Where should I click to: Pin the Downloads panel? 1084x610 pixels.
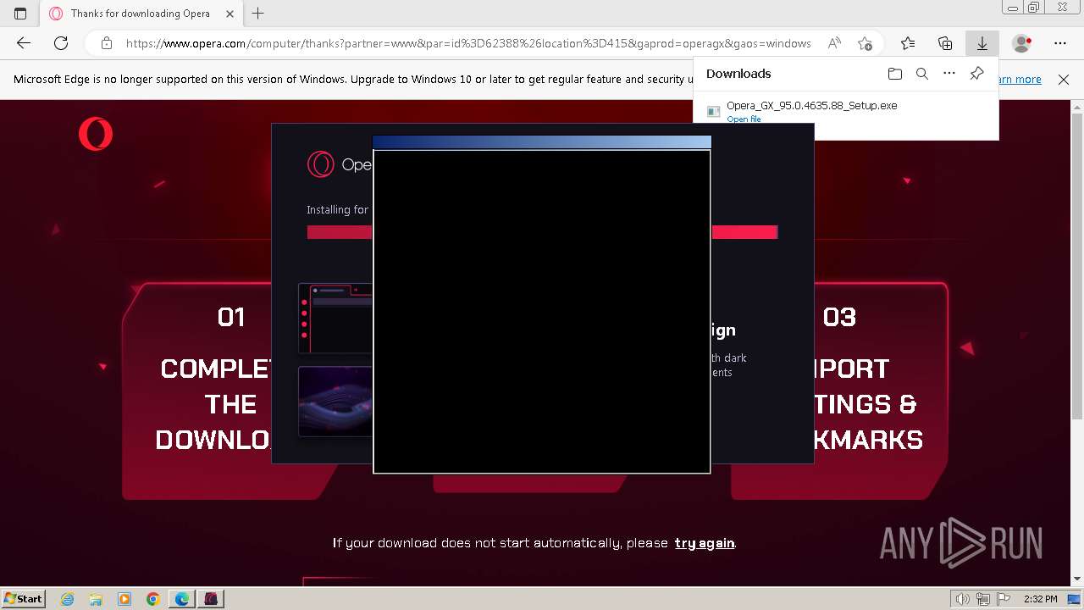(x=976, y=74)
